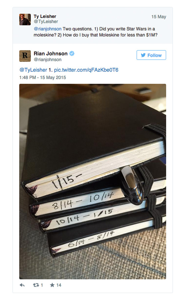The image size is (186, 302).
Task: View the favorites count of 14
Action: (x=59, y=285)
